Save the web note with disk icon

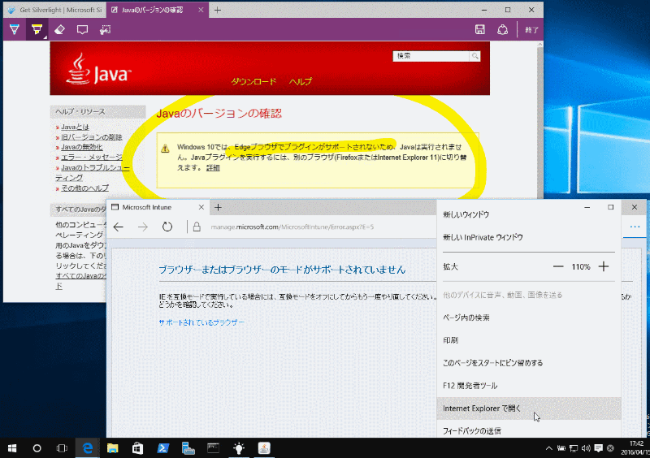click(480, 29)
